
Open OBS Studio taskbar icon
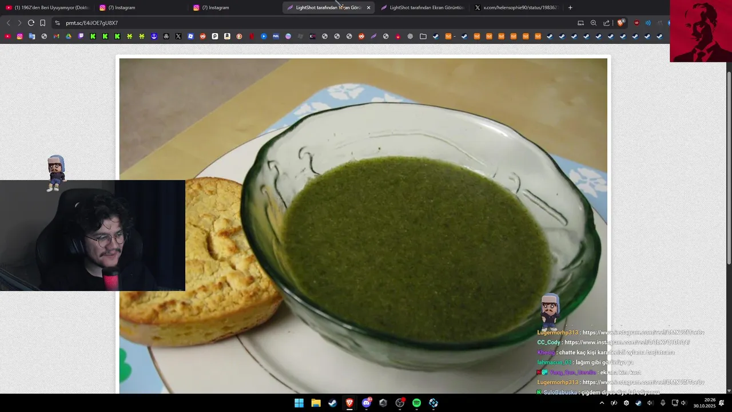(x=400, y=403)
